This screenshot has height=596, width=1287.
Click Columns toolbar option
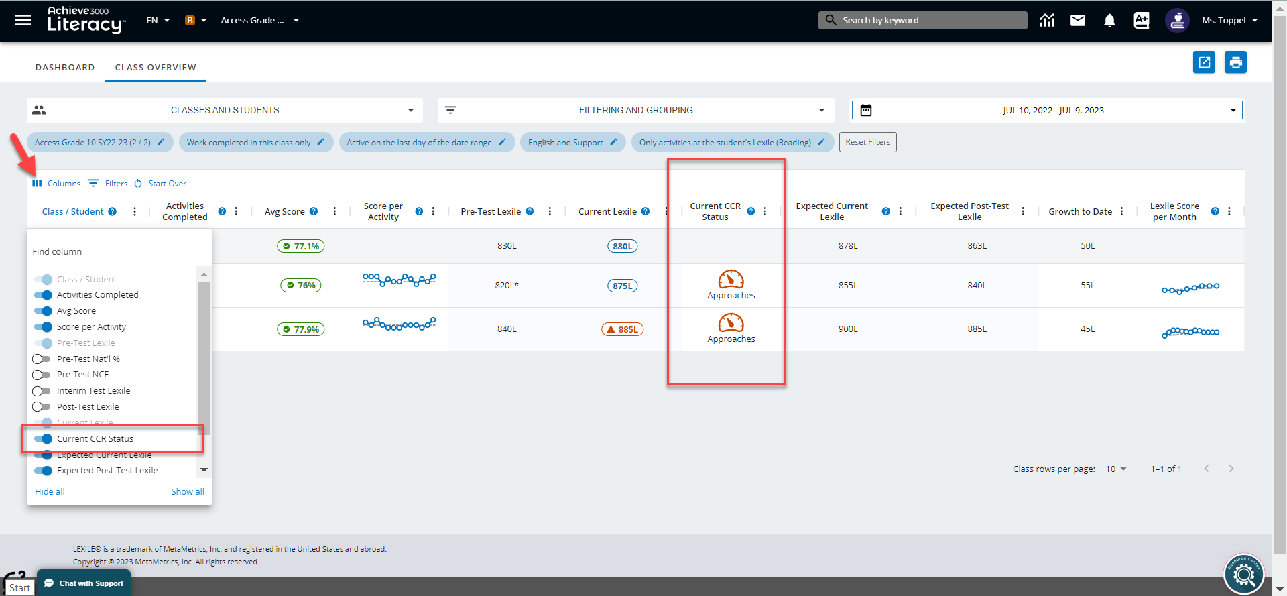(56, 184)
